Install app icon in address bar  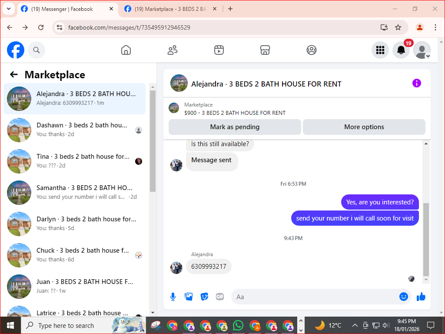[x=384, y=27]
